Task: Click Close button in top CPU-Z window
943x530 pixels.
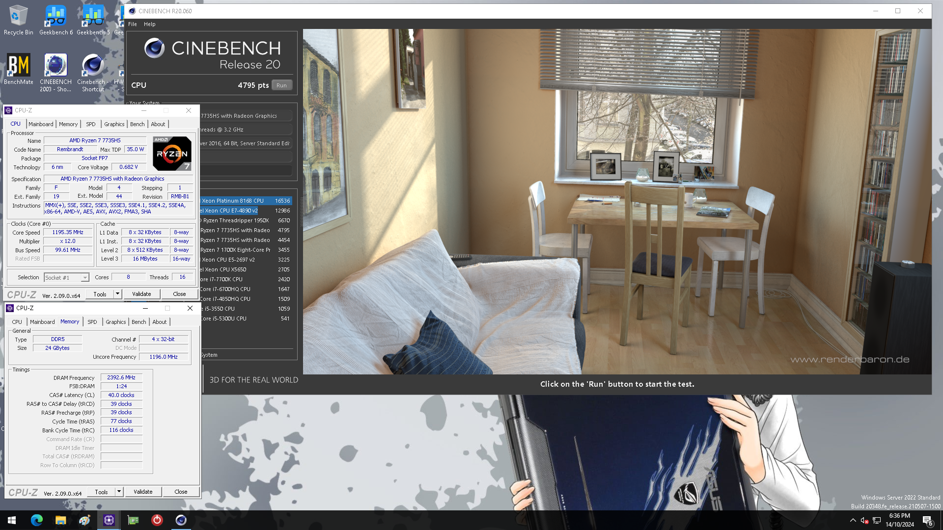Action: [x=179, y=294]
